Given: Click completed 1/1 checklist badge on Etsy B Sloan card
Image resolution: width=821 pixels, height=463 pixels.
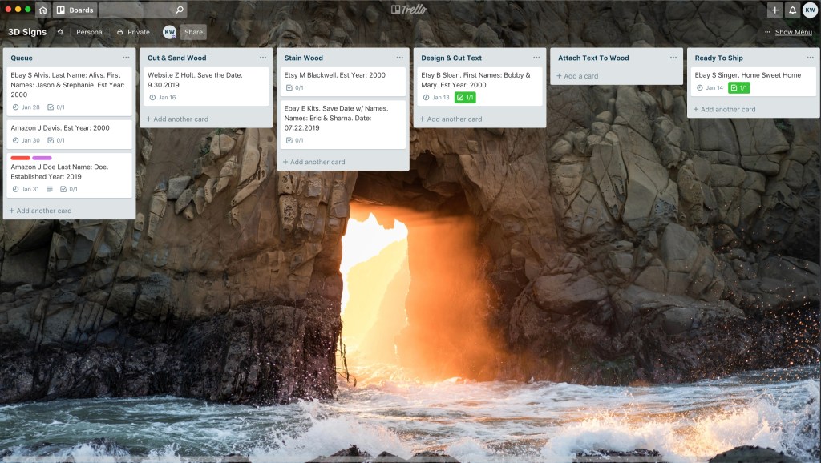Looking at the screenshot, I should point(465,98).
